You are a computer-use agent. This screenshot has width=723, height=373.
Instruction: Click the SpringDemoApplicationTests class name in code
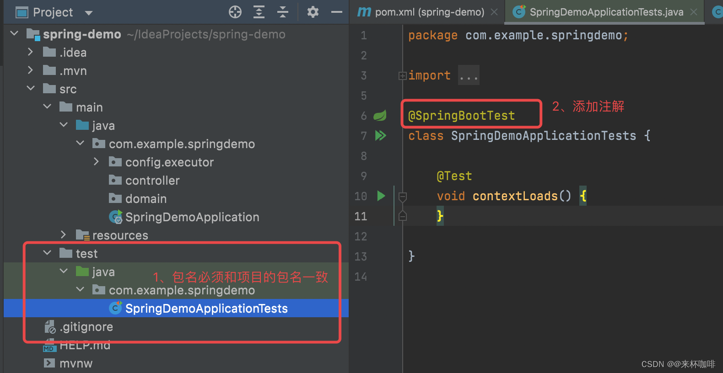tap(544, 136)
